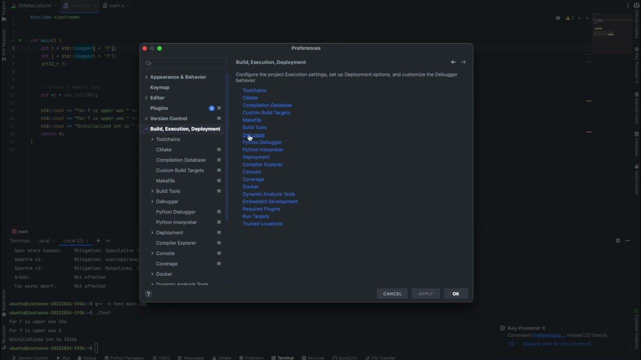Switch to the CMakeLists.txt editor tab
Image resolution: width=641 pixels, height=360 pixels.
click(35, 5)
